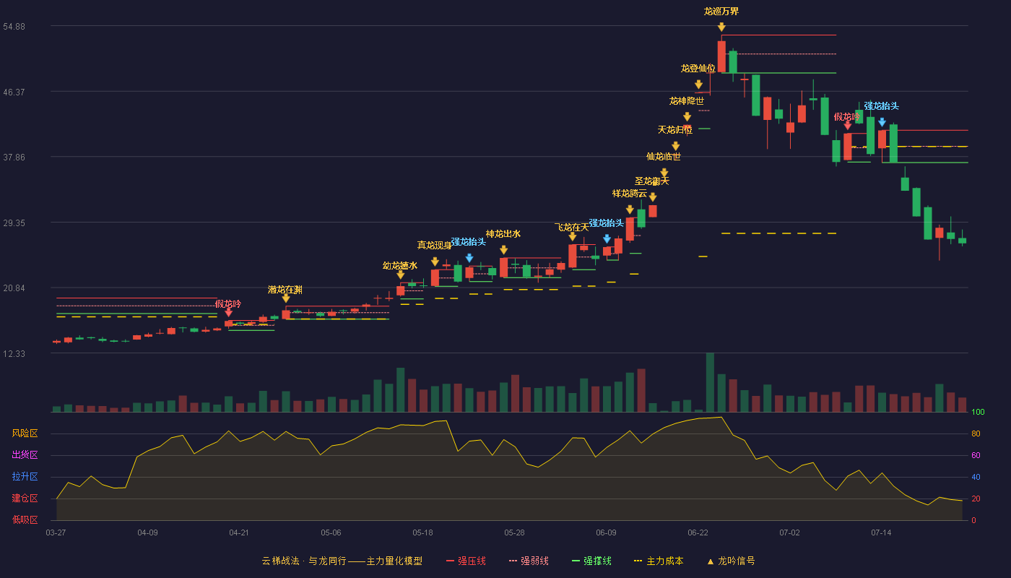This screenshot has width=1011, height=578.
Task: Toggle the 强压线 legend item
Action: pos(466,561)
